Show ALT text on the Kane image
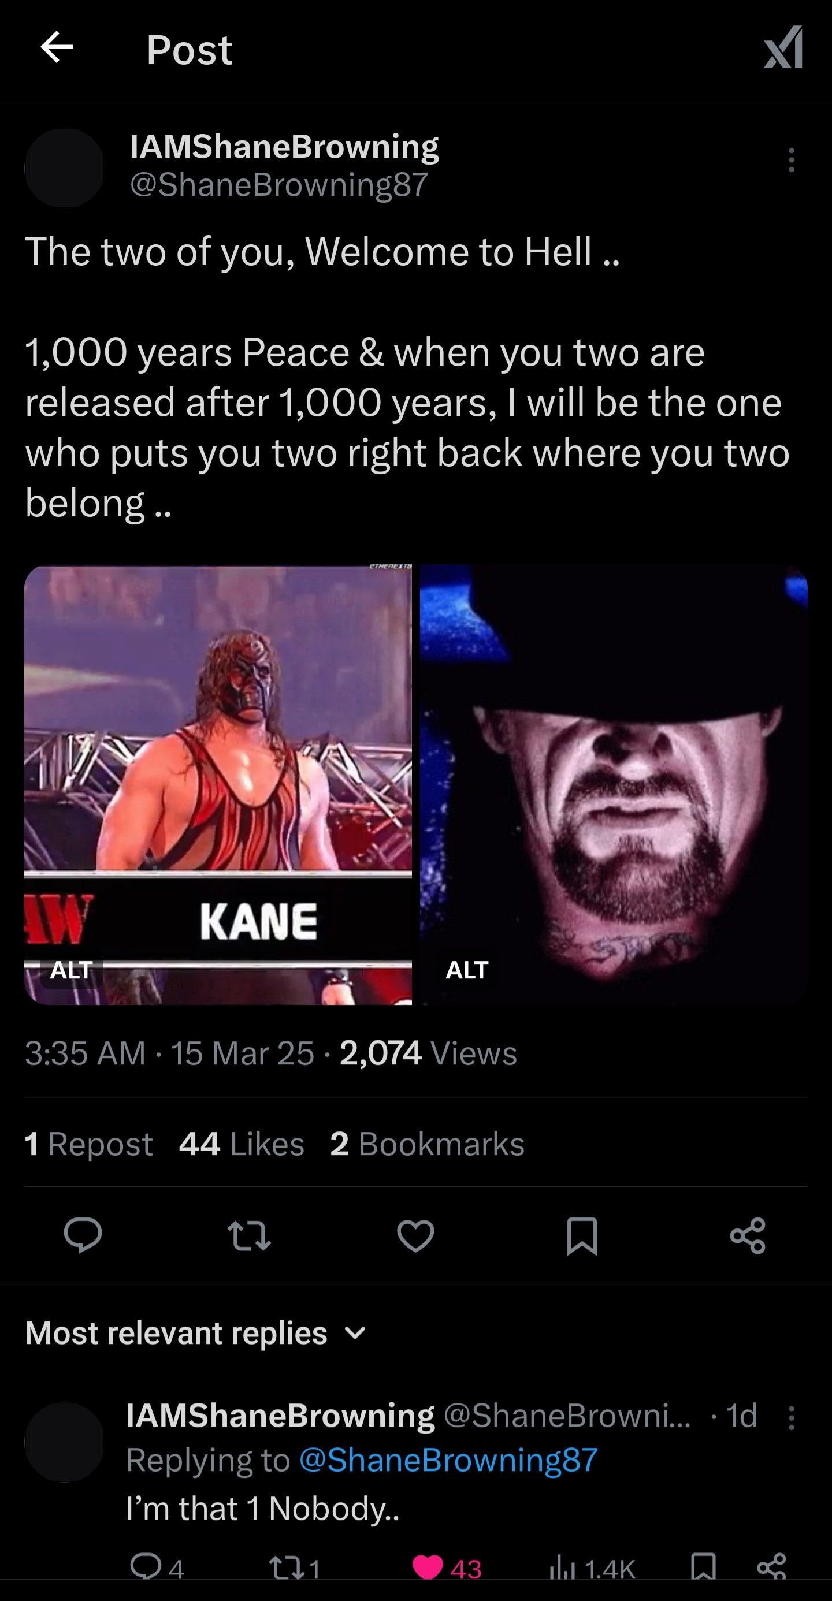The width and height of the screenshot is (832, 1601). click(x=71, y=970)
